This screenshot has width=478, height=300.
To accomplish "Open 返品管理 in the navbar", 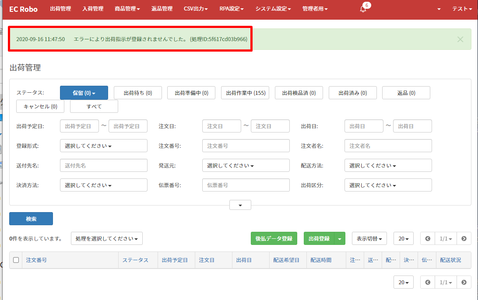I will (x=162, y=9).
